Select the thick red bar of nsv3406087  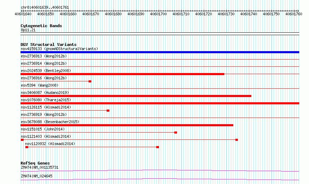pos(136,96)
